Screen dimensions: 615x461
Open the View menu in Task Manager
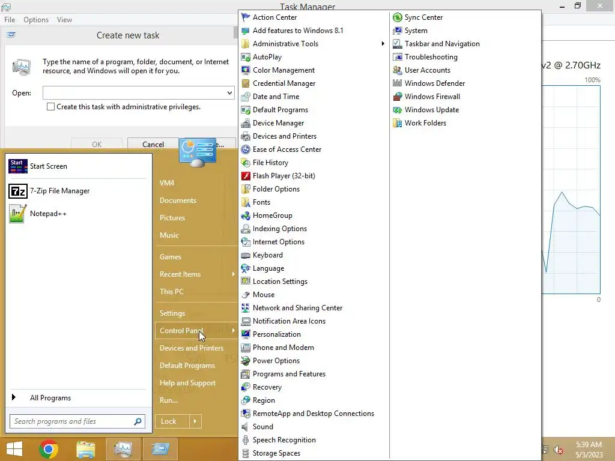[x=64, y=20]
